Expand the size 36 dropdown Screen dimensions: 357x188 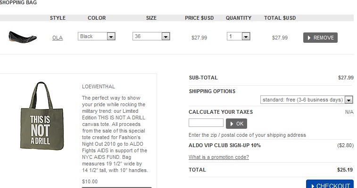click(151, 36)
